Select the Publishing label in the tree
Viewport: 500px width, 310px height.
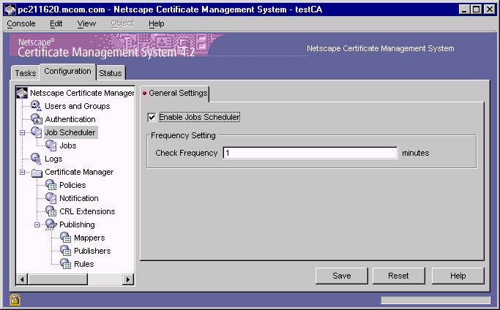click(77, 224)
